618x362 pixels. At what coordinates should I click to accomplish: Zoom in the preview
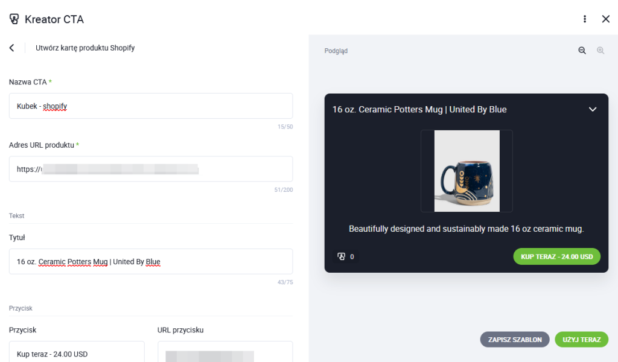pos(600,51)
